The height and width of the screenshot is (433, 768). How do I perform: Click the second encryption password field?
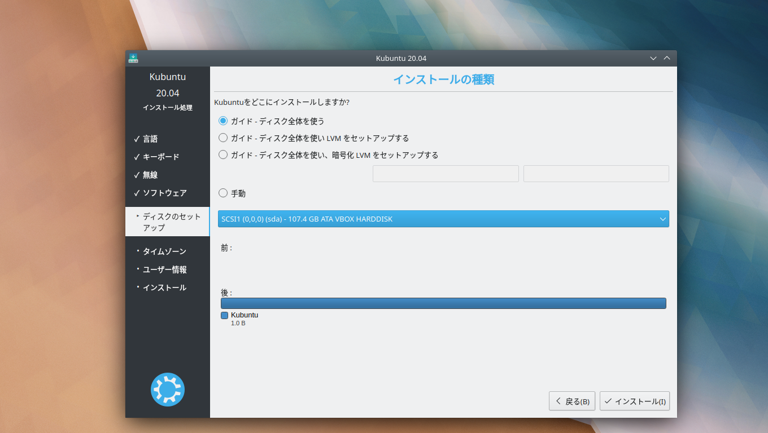[x=596, y=174]
